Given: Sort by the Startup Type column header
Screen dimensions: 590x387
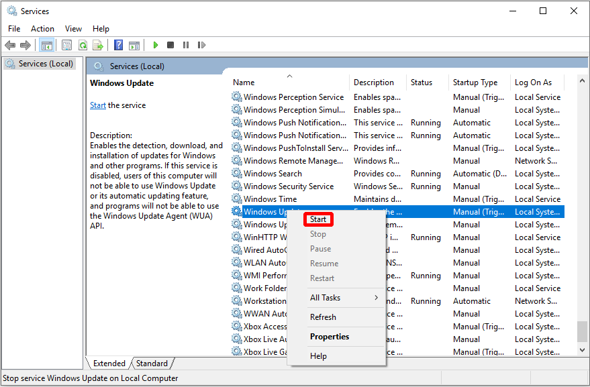Looking at the screenshot, I should coord(480,82).
